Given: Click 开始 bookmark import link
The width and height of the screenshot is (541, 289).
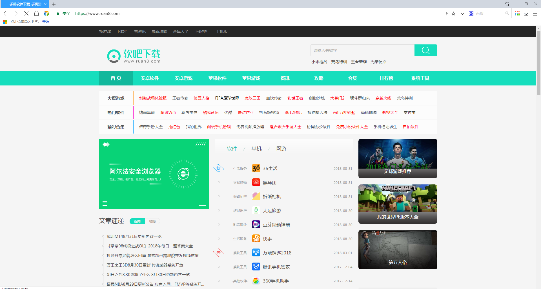Looking at the screenshot, I should click(x=46, y=22).
